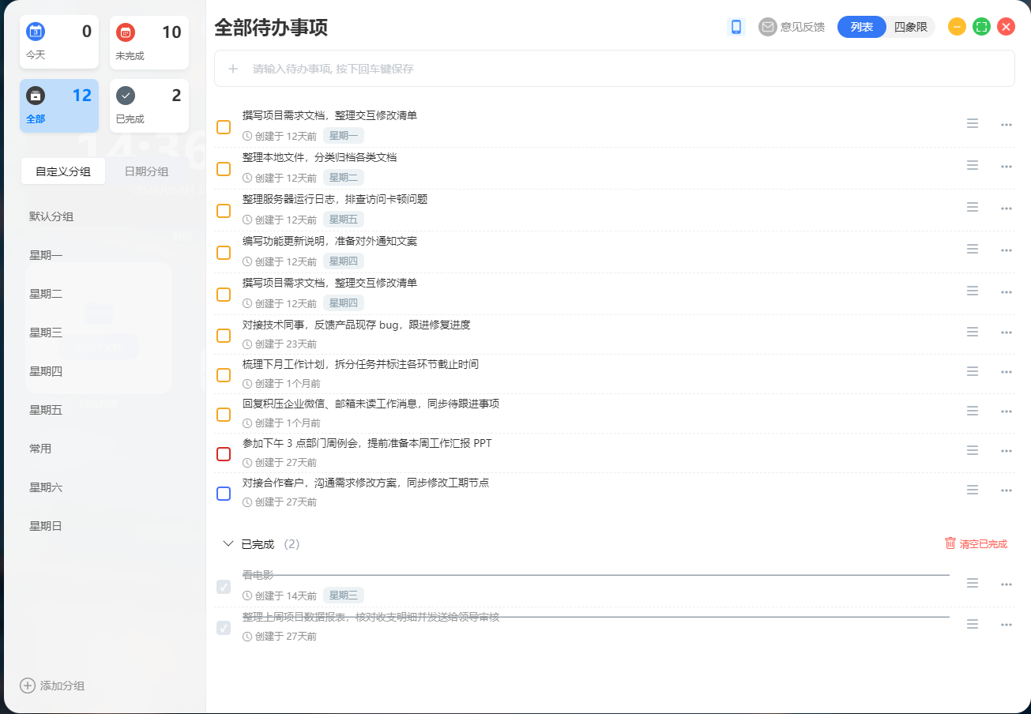Image resolution: width=1031 pixels, height=714 pixels.
Task: Open the 今天 calendar card icon
Action: (x=36, y=32)
